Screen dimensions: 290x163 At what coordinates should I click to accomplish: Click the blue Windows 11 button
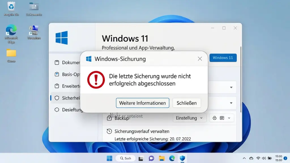pos(223,58)
